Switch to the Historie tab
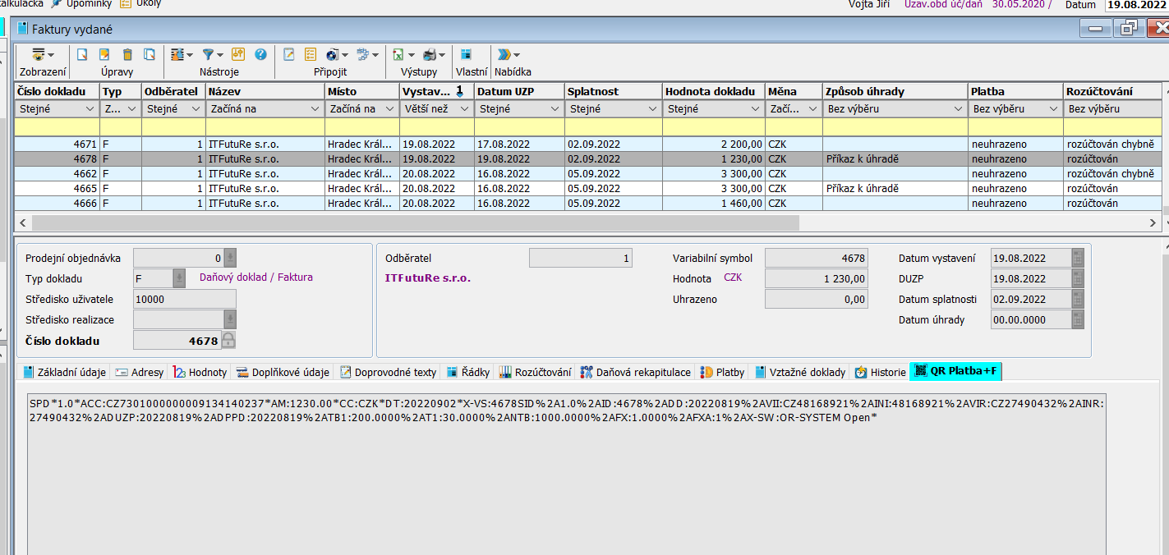 [x=881, y=372]
